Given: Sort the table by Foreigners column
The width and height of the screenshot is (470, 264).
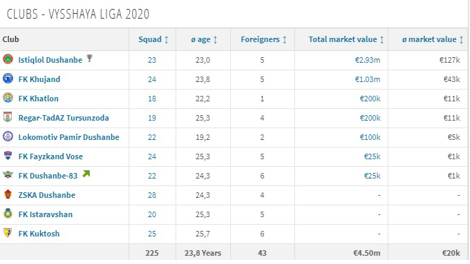Looking at the screenshot, I should point(263,39).
